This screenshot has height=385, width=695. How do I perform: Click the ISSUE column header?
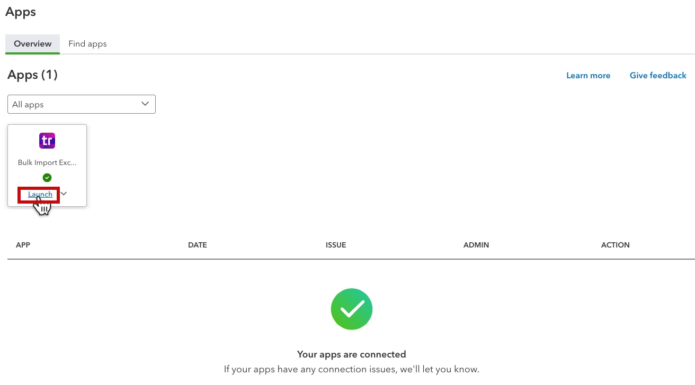[336, 245]
